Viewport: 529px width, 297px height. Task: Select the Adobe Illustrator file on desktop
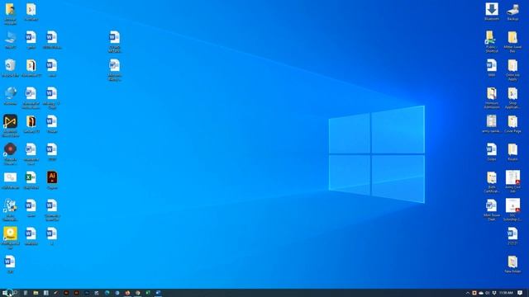[52, 181]
